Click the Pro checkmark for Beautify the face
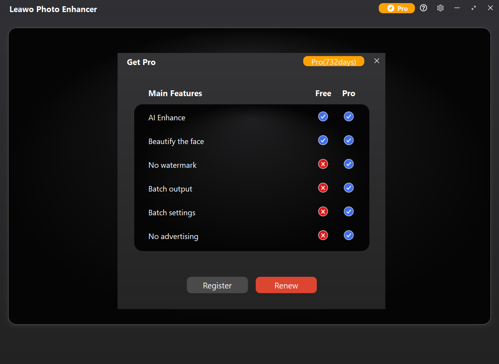The height and width of the screenshot is (364, 499). tap(349, 140)
